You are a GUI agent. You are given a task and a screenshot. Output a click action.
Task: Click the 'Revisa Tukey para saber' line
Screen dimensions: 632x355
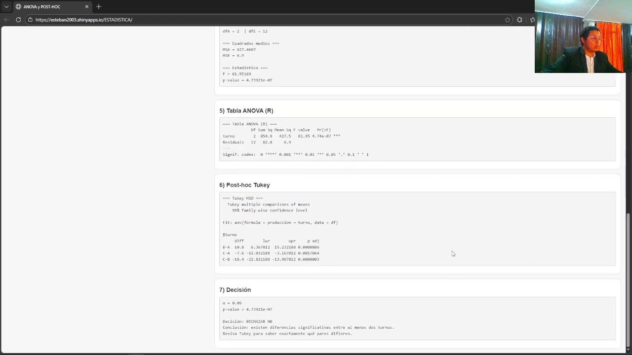click(x=287, y=334)
